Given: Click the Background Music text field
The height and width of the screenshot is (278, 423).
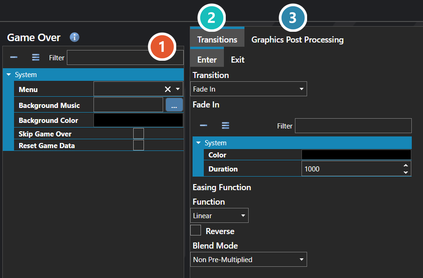Looking at the screenshot, I should point(128,105).
